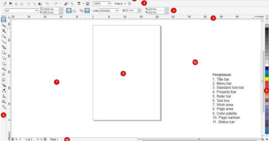Open the Units millimeters dropdown
This screenshot has height=141, width=269.
coord(117,11)
